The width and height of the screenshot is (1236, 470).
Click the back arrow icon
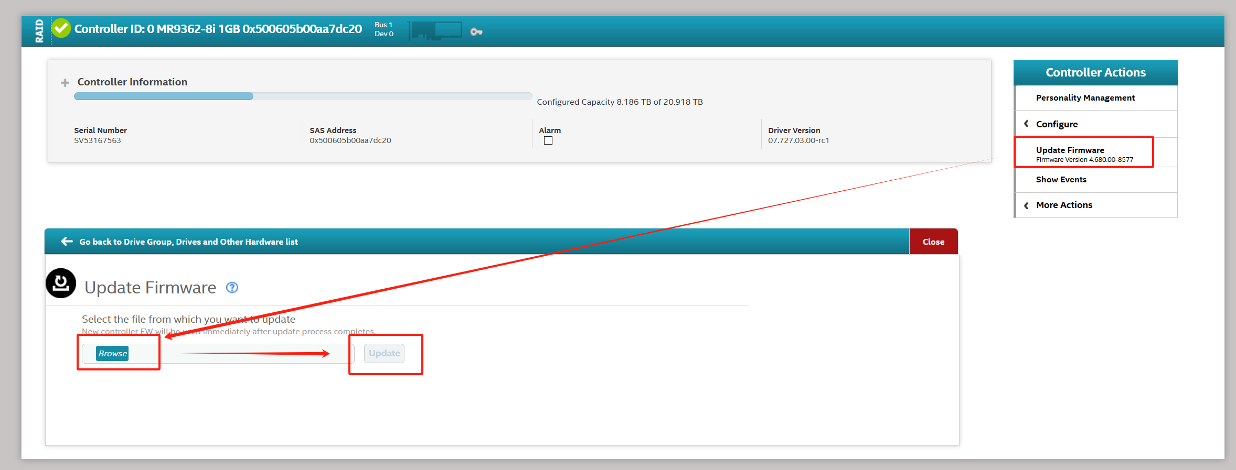67,242
